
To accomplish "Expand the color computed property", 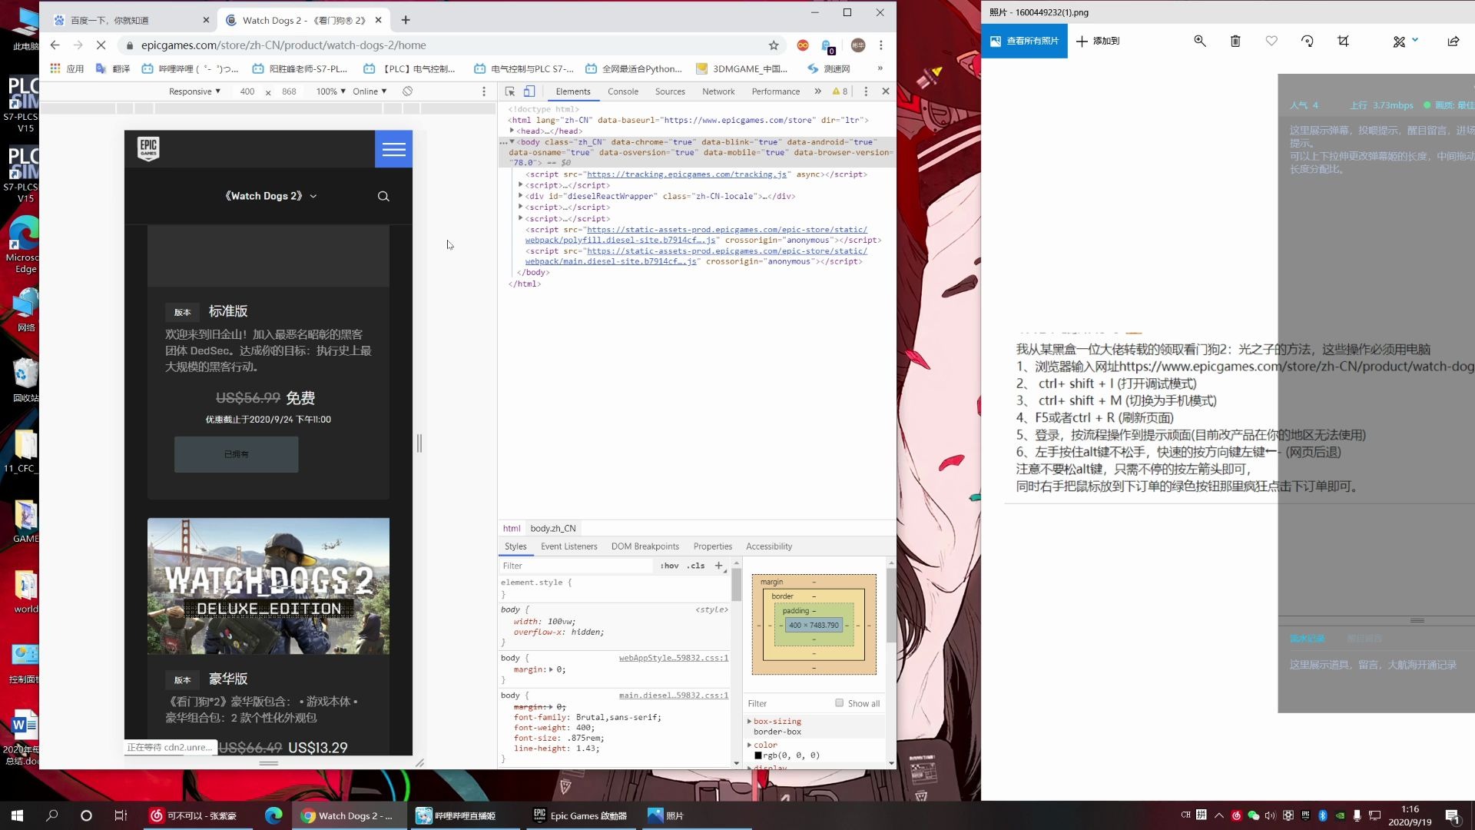I will (x=749, y=745).
